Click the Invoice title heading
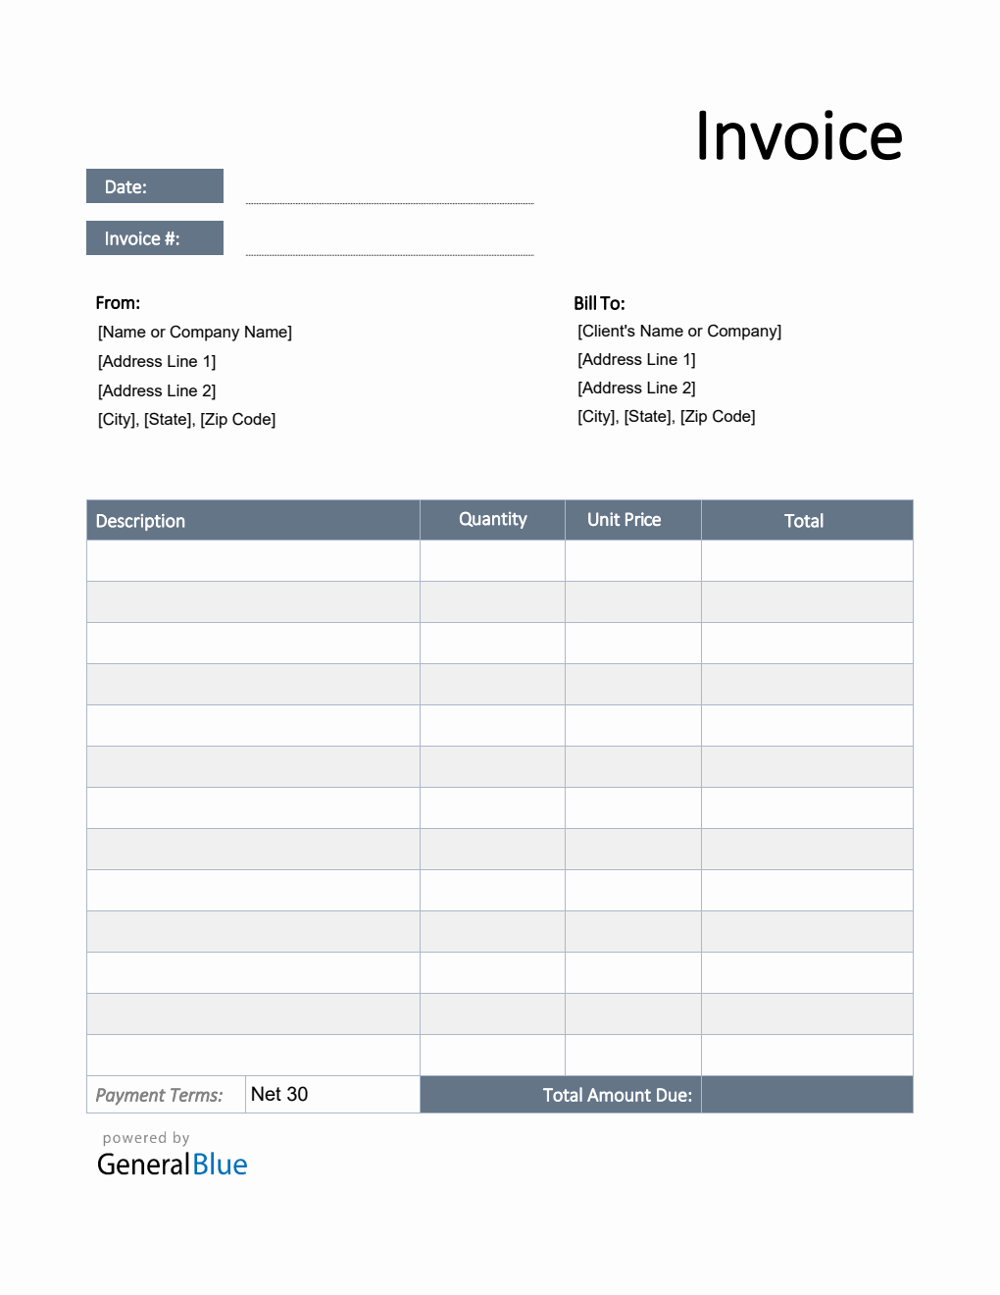This screenshot has height=1295, width=1000. [x=799, y=134]
